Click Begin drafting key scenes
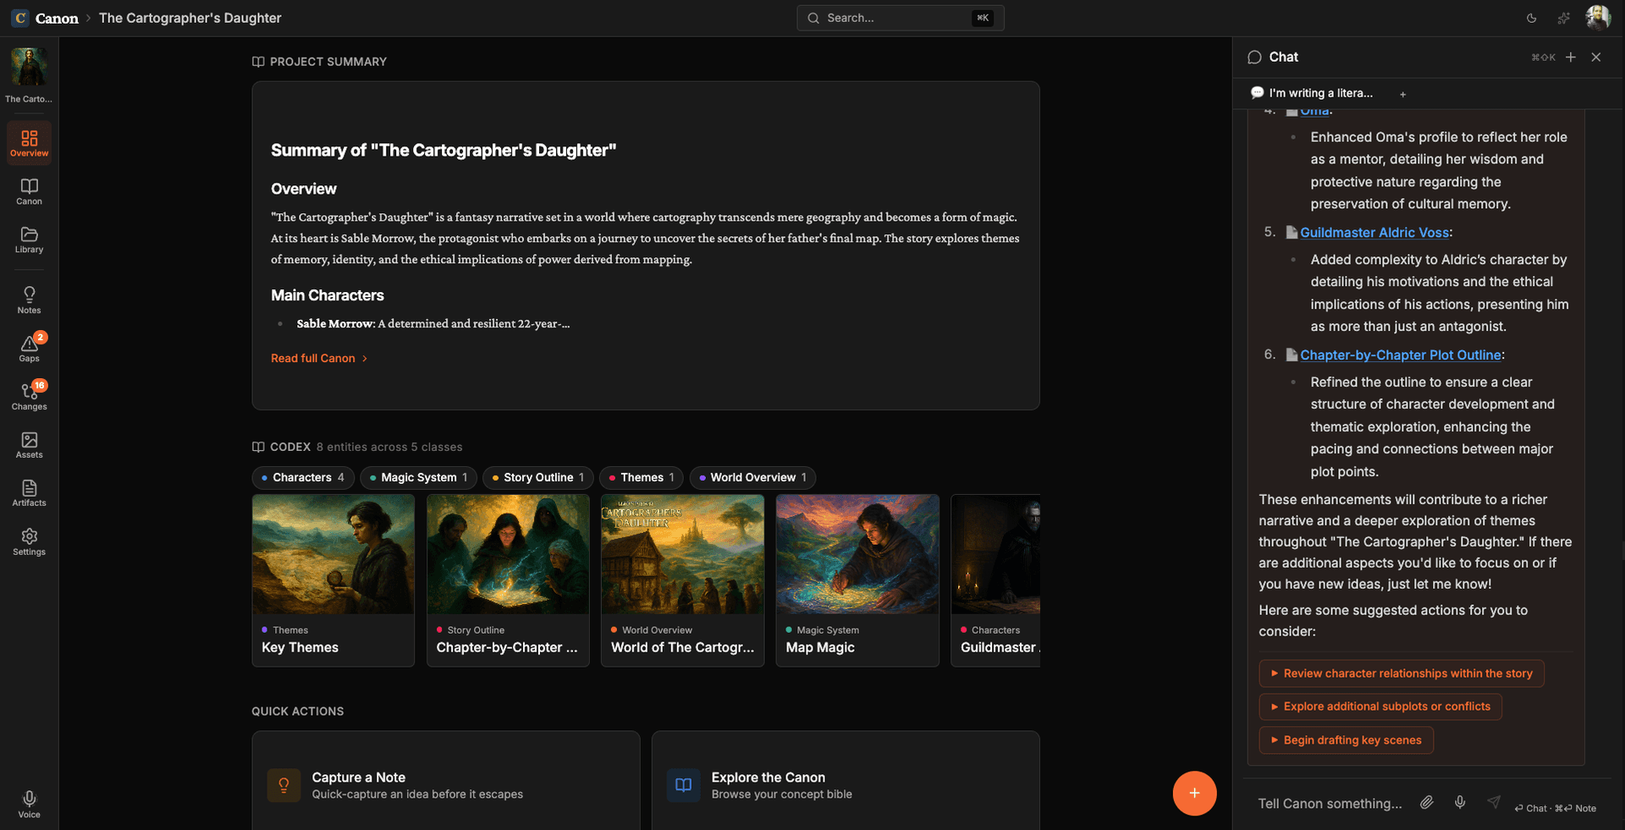Viewport: 1625px width, 830px height. pyautogui.click(x=1346, y=740)
